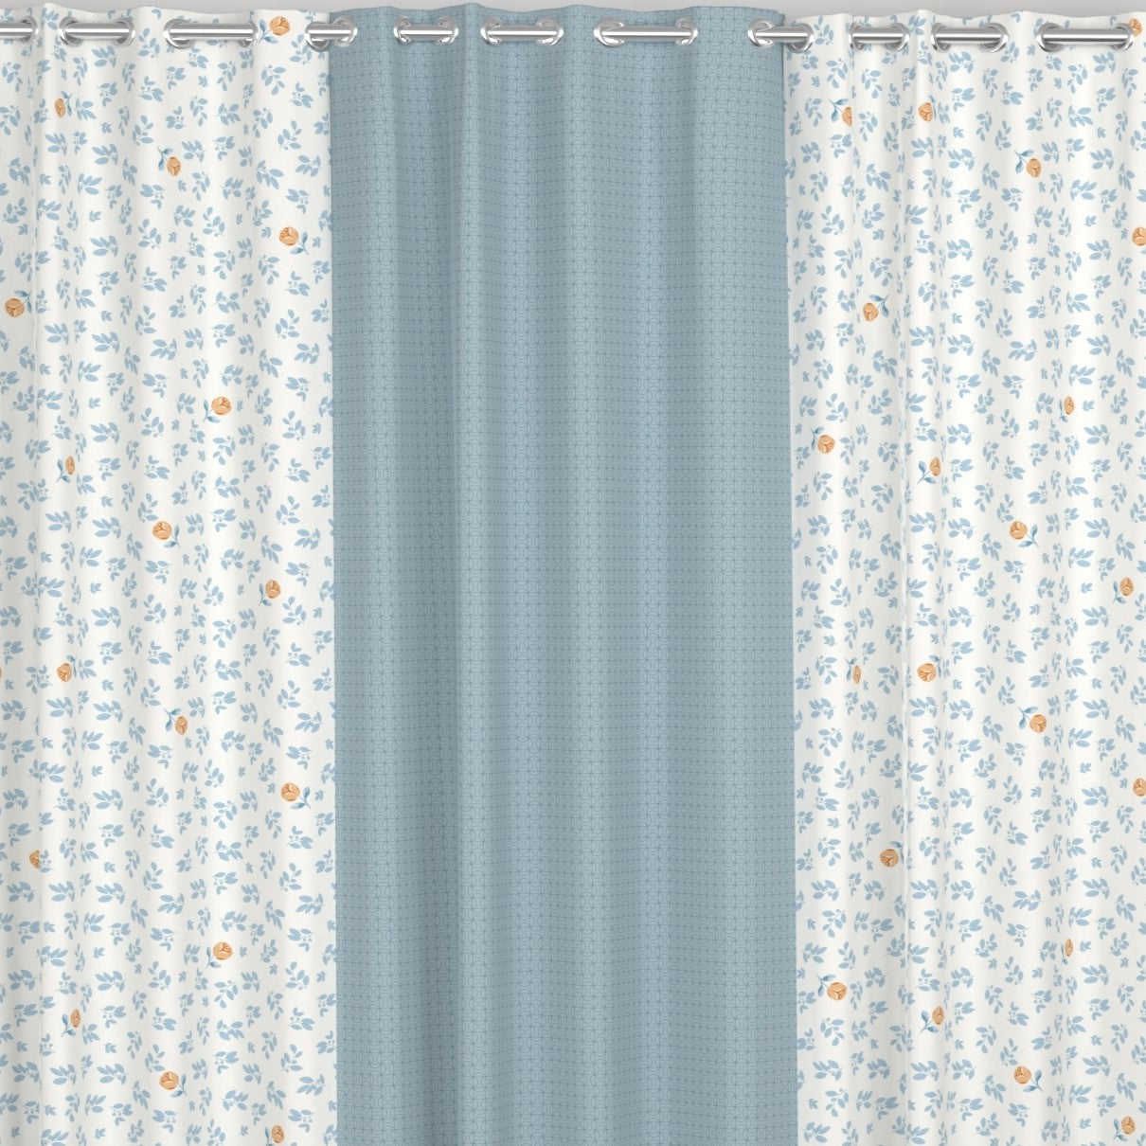Screen dimensions: 1146x1146
Task: Click the rightmost grommet on the curtain rod
Action: [1083, 34]
